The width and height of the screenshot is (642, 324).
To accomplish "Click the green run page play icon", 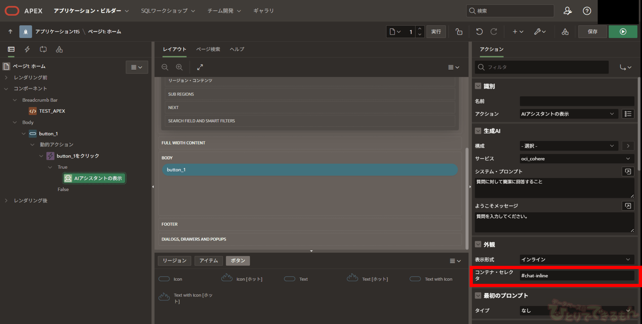I will (623, 32).
